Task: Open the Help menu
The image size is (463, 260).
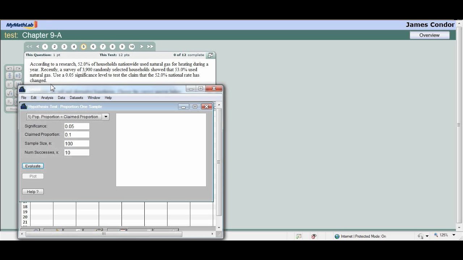Action: coord(108,97)
